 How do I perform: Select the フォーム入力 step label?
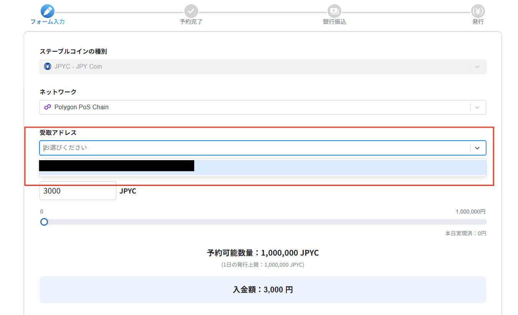48,22
